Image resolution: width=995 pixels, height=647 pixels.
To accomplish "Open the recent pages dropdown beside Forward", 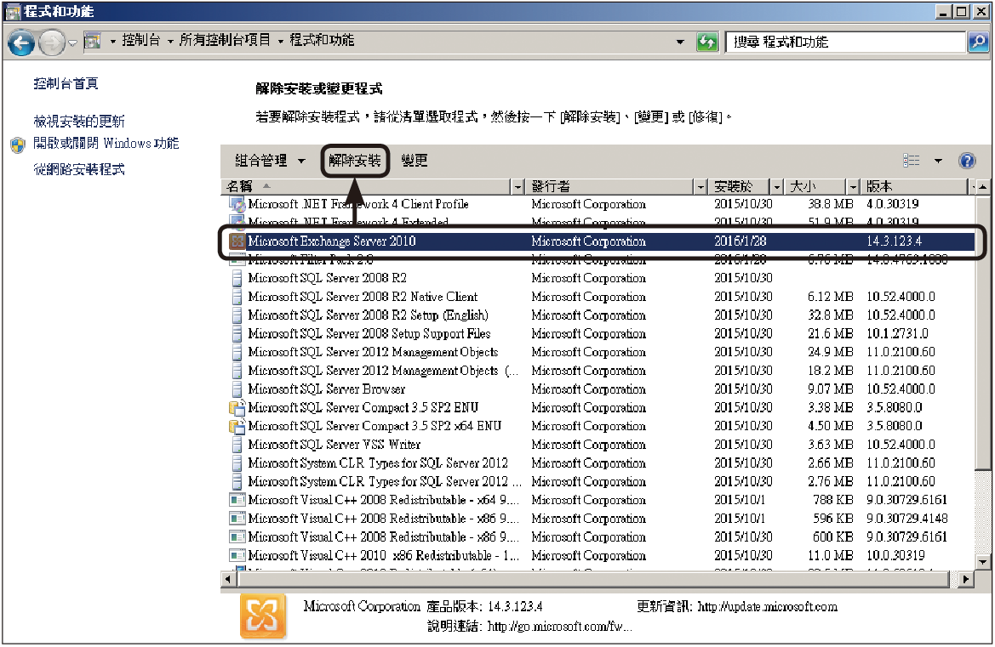I will click(73, 43).
